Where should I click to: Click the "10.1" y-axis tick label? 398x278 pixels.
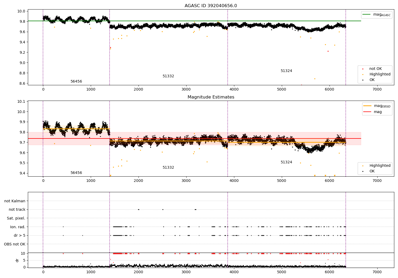22,101
